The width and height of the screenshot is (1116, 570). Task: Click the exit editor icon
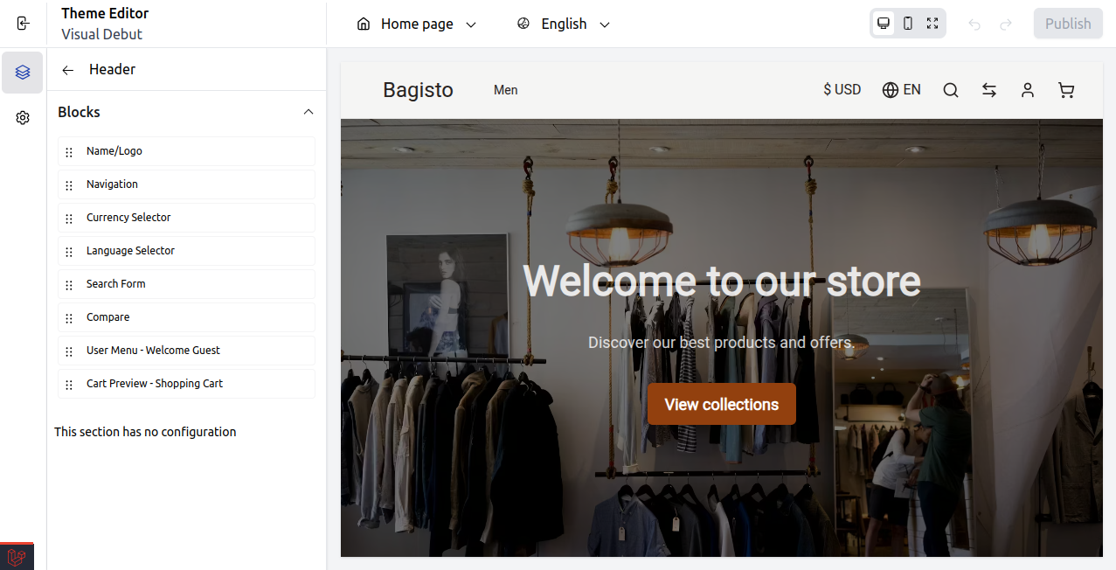pos(23,24)
